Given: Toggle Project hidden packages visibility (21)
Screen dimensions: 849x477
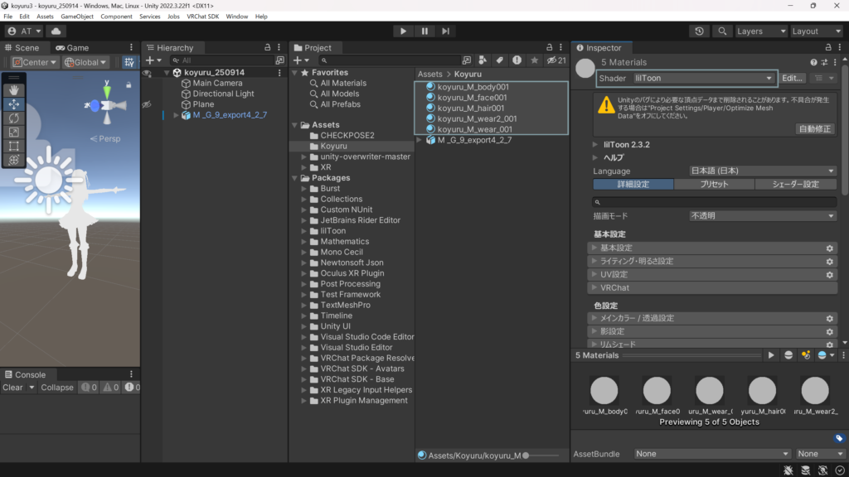Looking at the screenshot, I should coord(556,60).
